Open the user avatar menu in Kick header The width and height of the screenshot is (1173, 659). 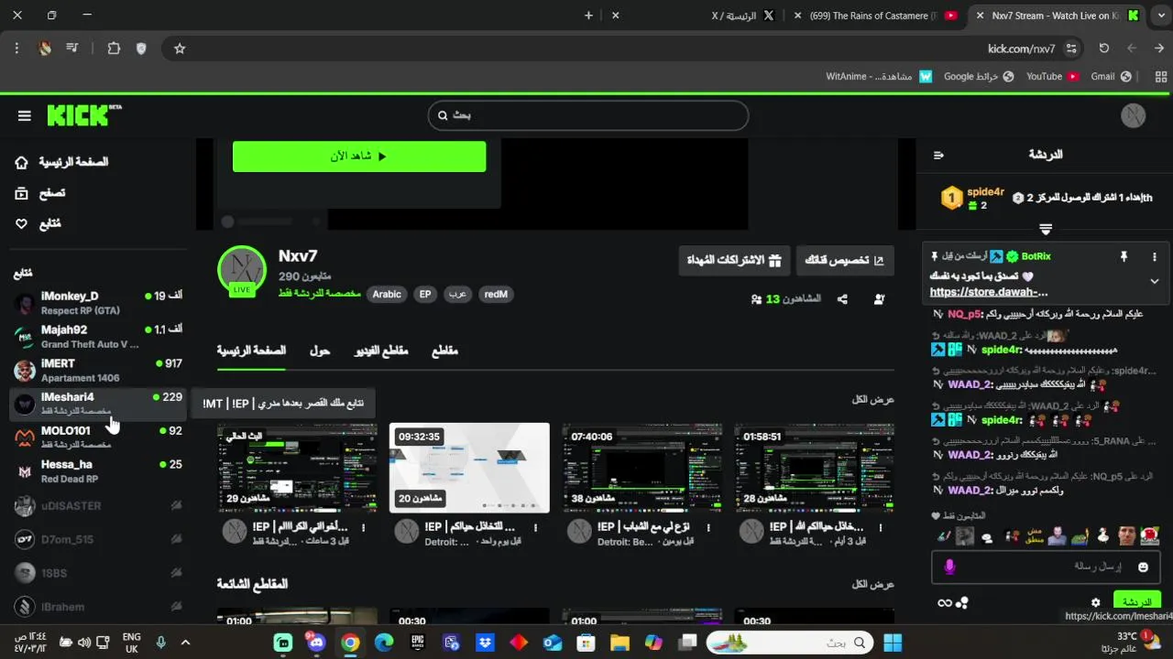point(1134,115)
